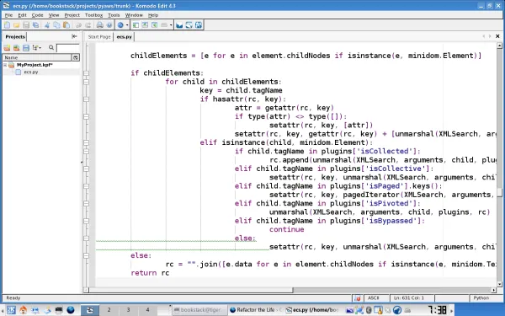
Task: Click the ASCII encoding indicator in status bar
Action: coord(373,298)
